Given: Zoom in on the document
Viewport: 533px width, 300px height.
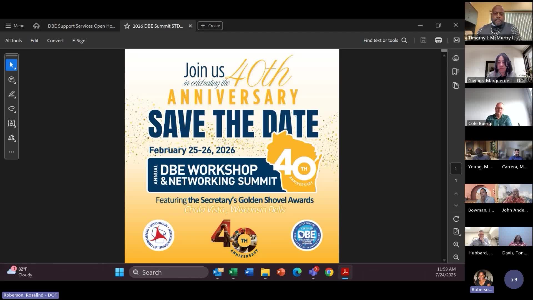Looking at the screenshot, I should coord(456,244).
